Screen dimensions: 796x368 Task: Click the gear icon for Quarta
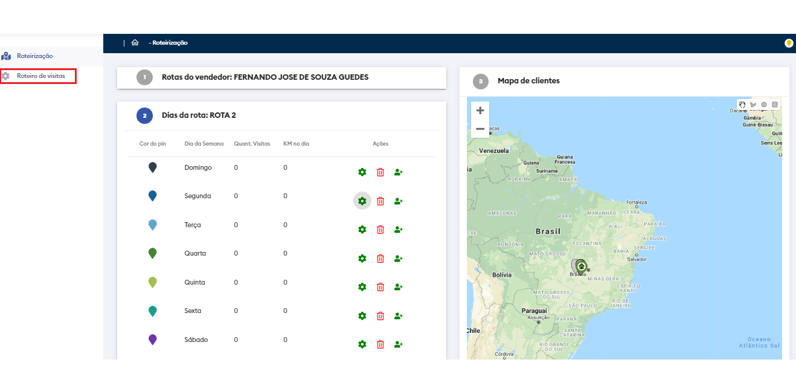362,259
